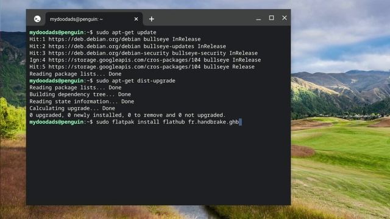The width and height of the screenshot is (390, 219).
Task: Select the mydoodads@penguin terminal tab
Action: (x=94, y=19)
